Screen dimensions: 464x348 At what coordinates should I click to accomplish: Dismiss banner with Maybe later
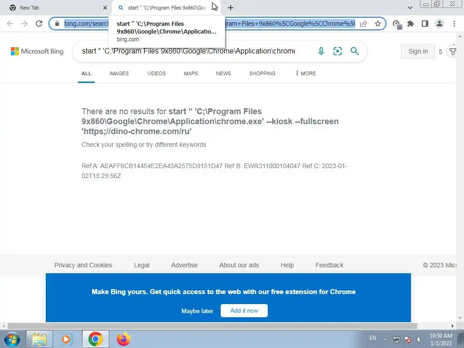[x=197, y=311]
